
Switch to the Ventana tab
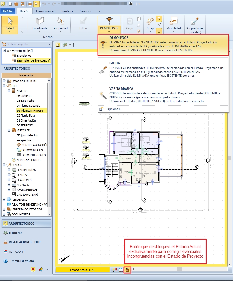(x=67, y=11)
